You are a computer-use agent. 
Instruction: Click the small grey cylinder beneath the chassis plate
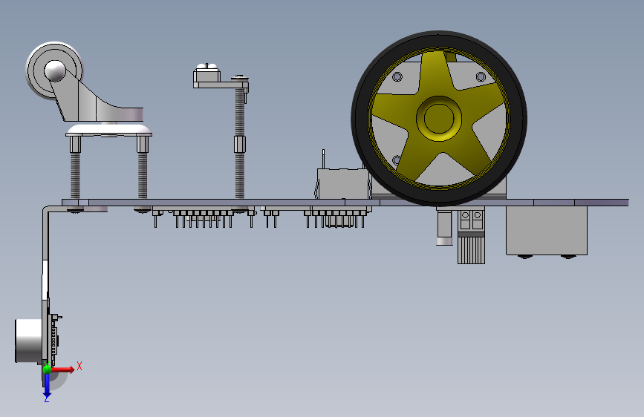[x=444, y=226]
